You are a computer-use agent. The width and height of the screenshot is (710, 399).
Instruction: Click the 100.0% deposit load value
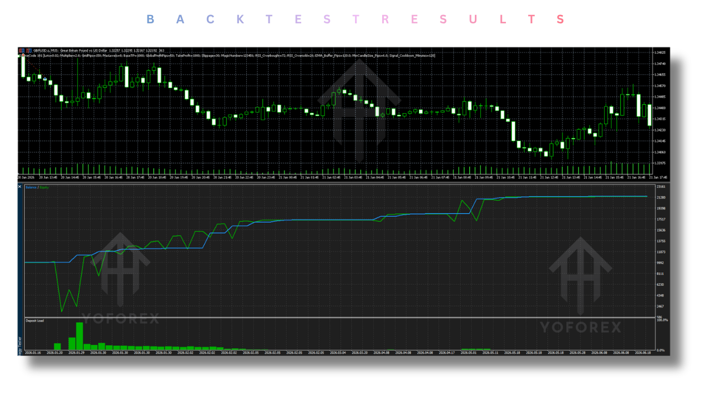[661, 320]
